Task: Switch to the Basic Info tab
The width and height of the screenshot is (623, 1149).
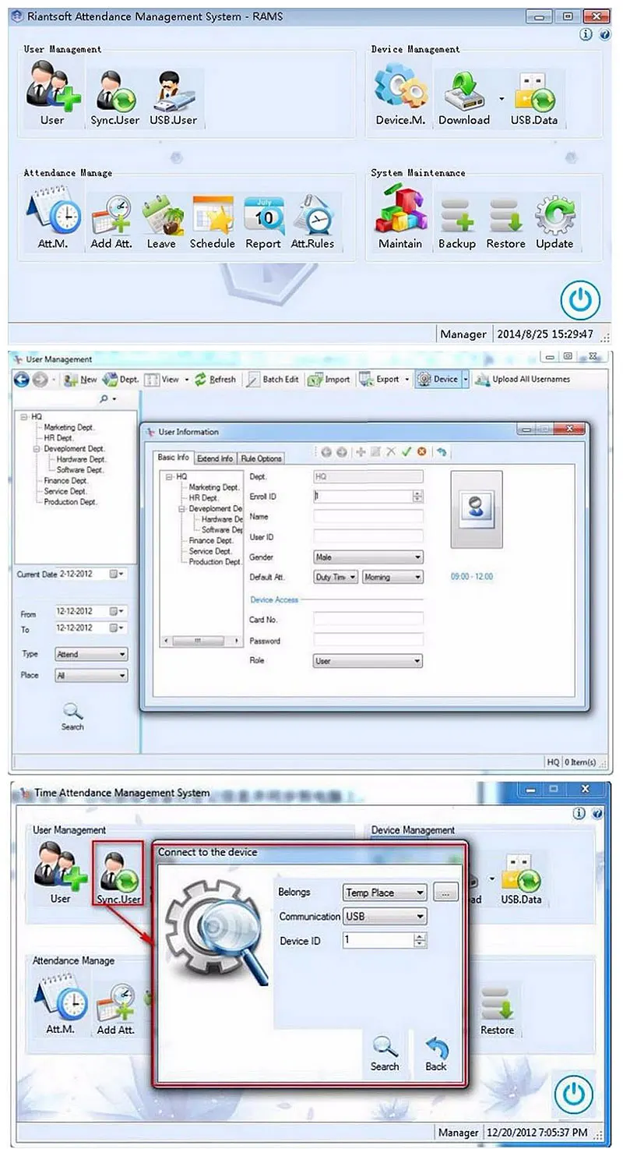Action: pyautogui.click(x=173, y=458)
